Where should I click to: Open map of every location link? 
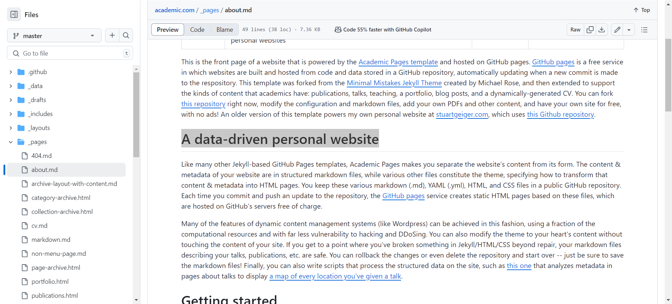point(335,276)
